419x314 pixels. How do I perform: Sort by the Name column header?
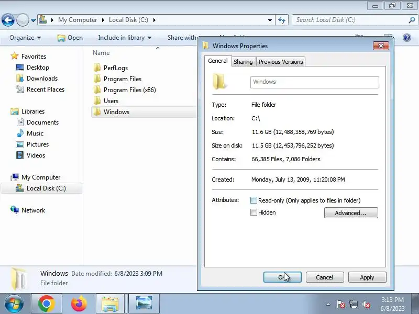[x=101, y=53]
